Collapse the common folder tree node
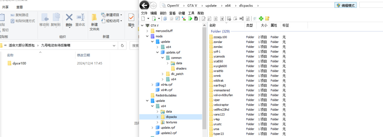The image size is (383, 137). click(163, 58)
